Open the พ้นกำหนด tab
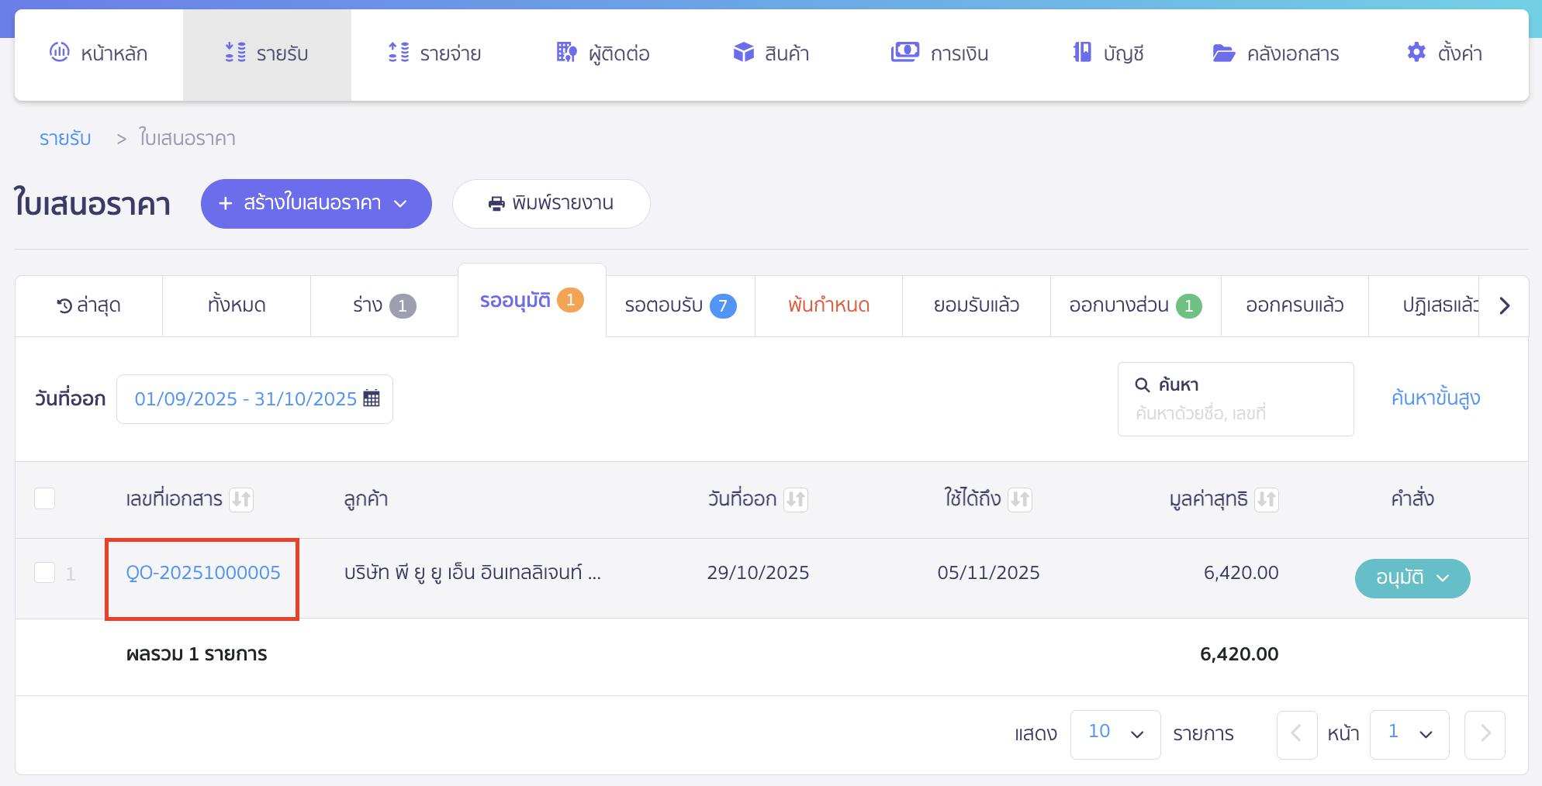This screenshot has width=1542, height=786. tap(828, 306)
